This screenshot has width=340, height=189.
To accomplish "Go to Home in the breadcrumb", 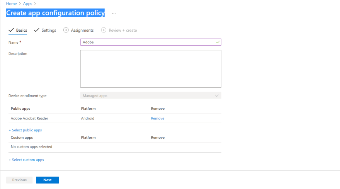I will coord(11,4).
